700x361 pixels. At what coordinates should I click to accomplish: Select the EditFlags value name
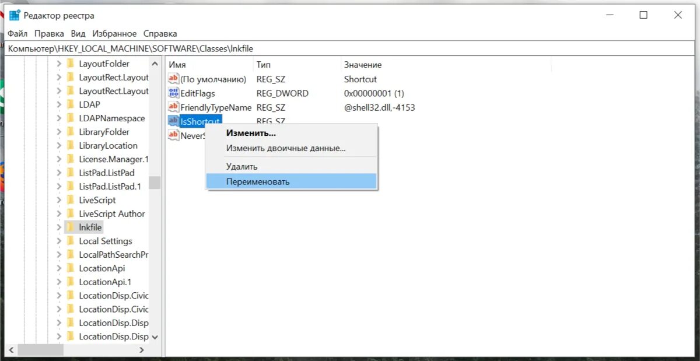point(198,93)
